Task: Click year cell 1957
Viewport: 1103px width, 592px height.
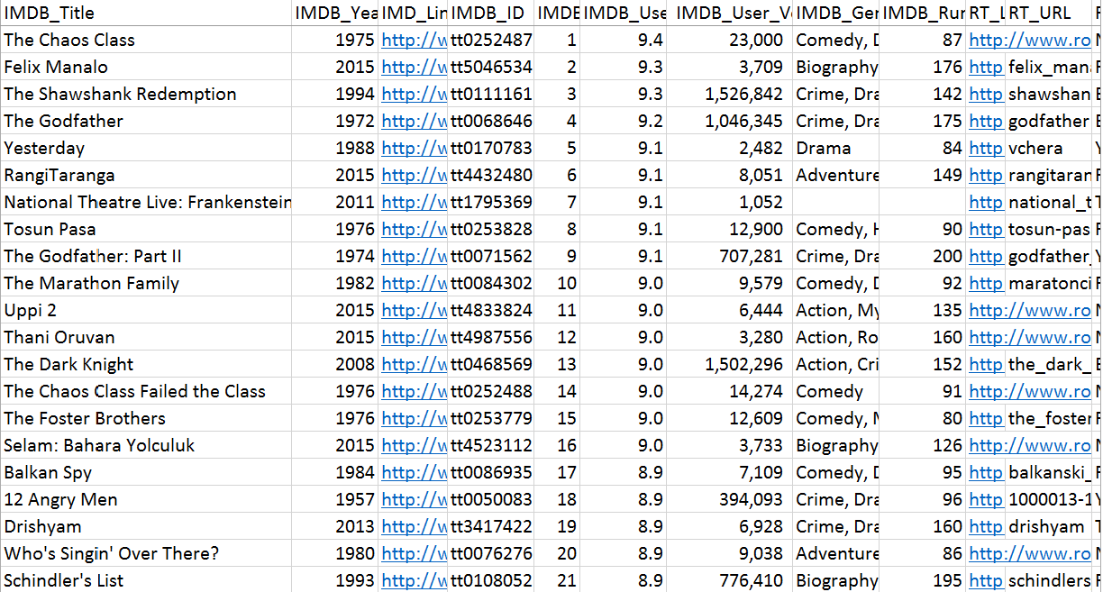Action: tap(337, 499)
